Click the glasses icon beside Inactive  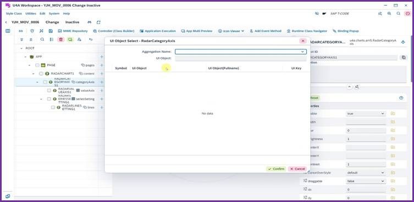pos(89,23)
